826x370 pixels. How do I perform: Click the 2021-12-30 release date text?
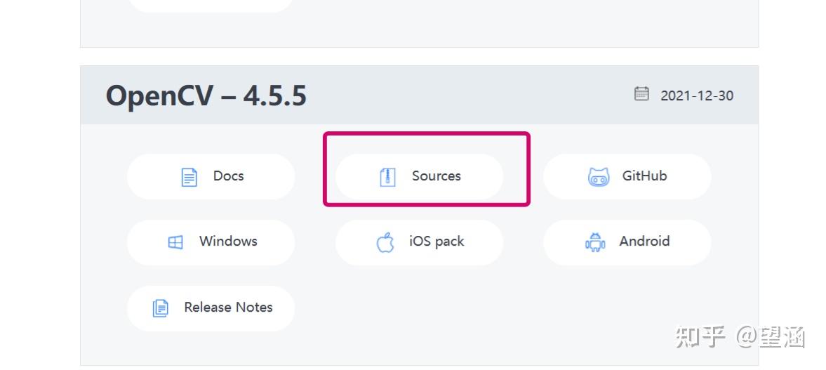[696, 95]
